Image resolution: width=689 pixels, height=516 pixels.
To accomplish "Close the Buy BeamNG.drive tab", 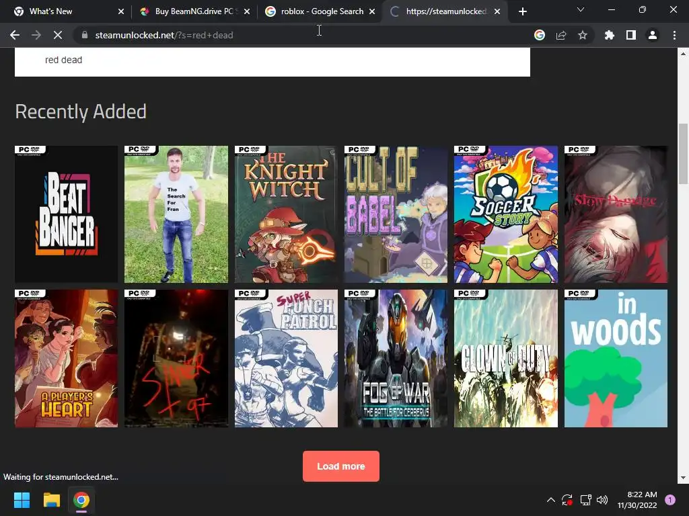I will point(247,11).
